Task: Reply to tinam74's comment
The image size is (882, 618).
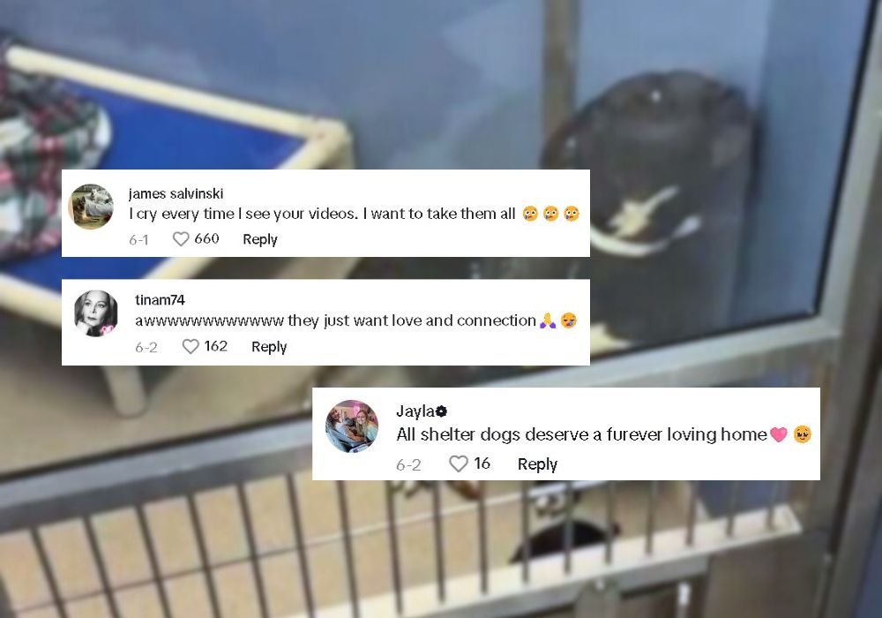Action: 269,347
